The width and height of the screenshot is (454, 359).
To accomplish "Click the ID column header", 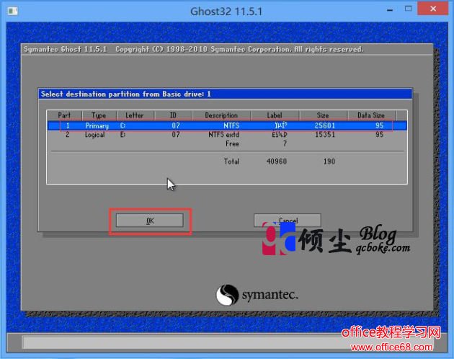I will 173,115.
